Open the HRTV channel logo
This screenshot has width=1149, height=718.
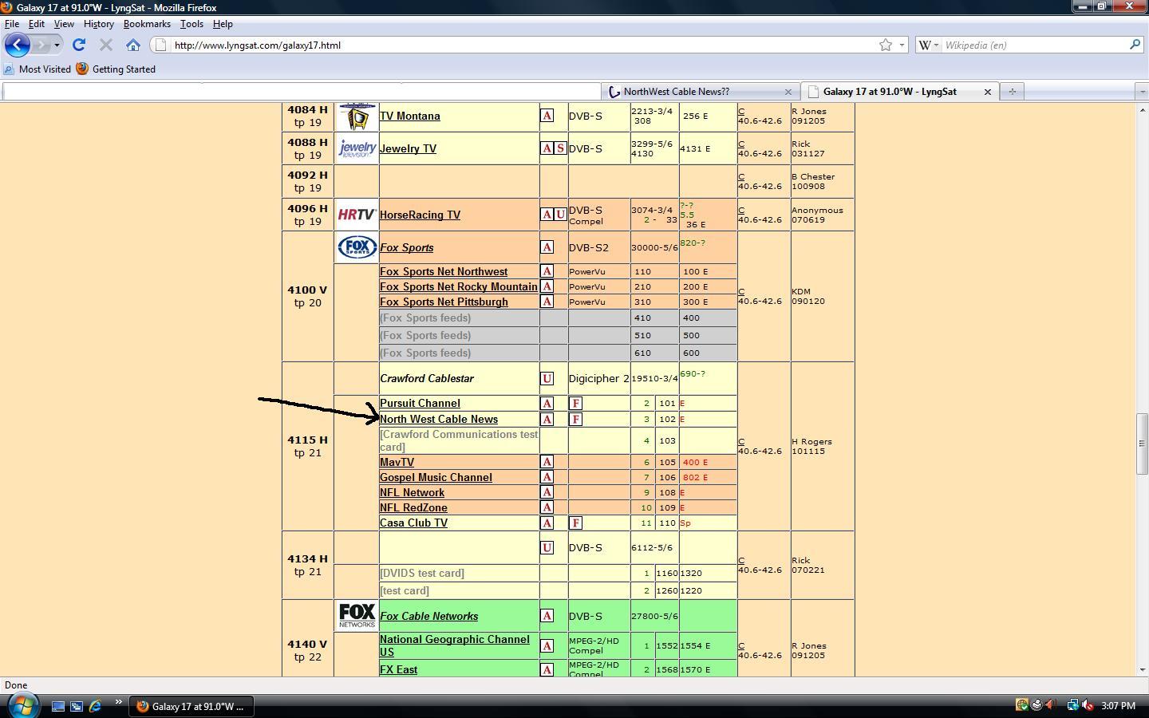(x=357, y=215)
